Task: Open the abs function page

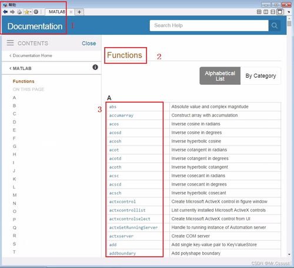Action: click(x=113, y=107)
